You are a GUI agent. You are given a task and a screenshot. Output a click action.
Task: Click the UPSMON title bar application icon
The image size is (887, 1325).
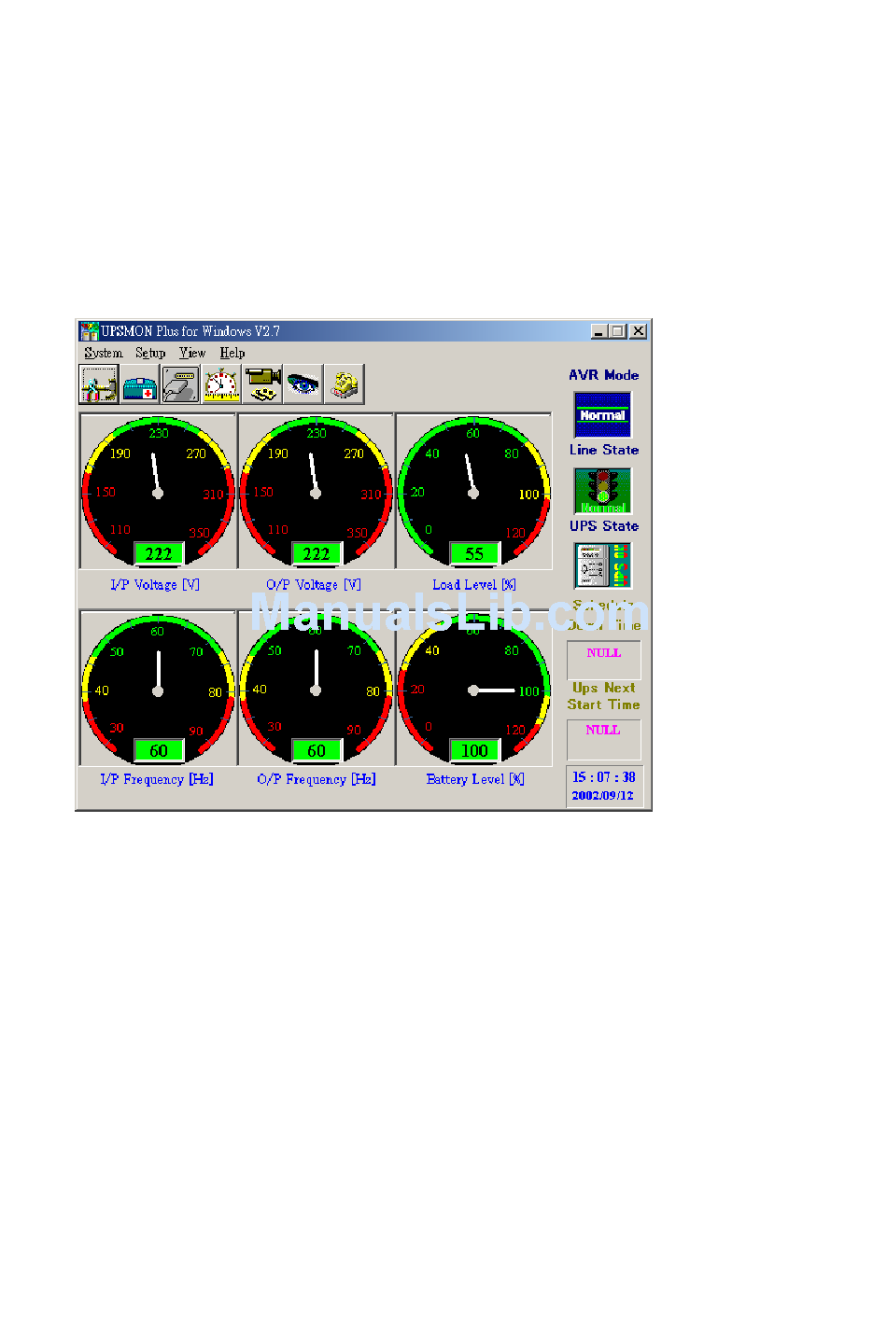(89, 330)
